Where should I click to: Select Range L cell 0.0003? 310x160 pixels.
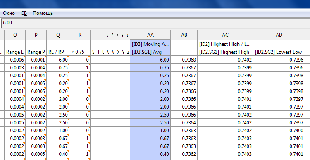(x=15, y=68)
